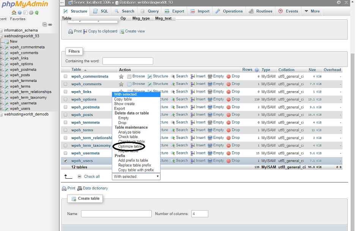This screenshot has height=231, width=356.
Task: Click the Print icon below the table list
Action: click(x=64, y=189)
